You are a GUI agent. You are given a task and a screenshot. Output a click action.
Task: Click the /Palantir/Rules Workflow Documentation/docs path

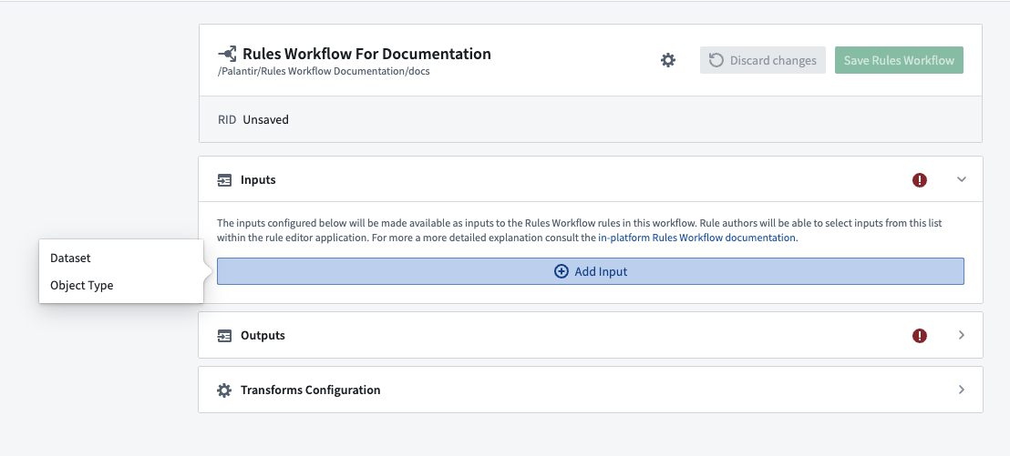coord(324,71)
